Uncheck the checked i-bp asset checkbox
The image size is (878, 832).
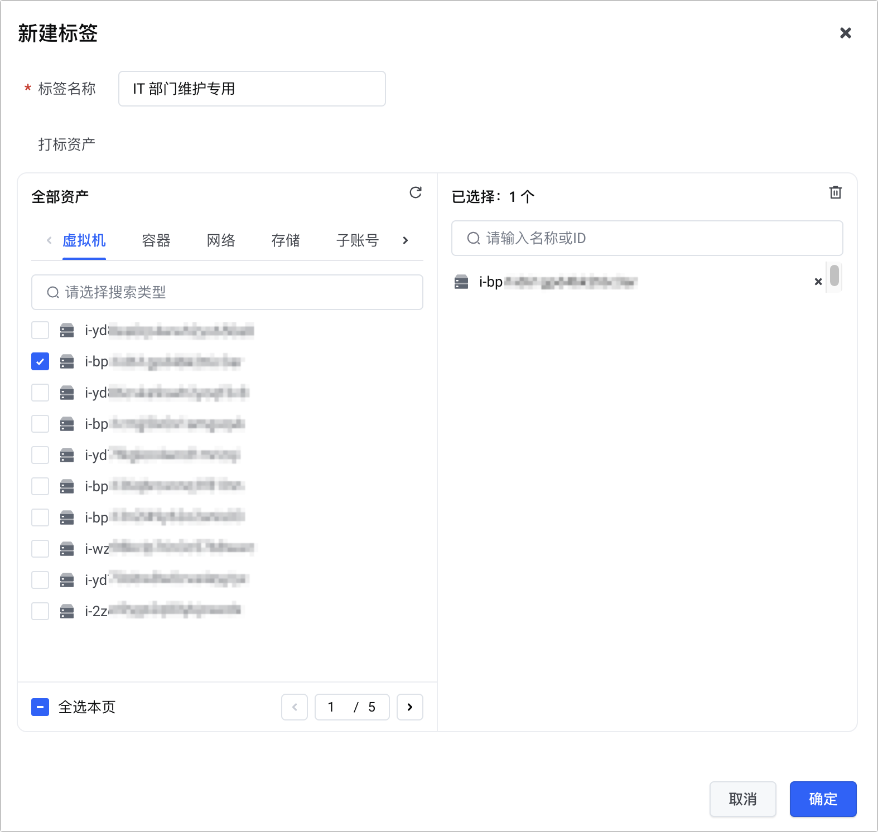(40, 361)
